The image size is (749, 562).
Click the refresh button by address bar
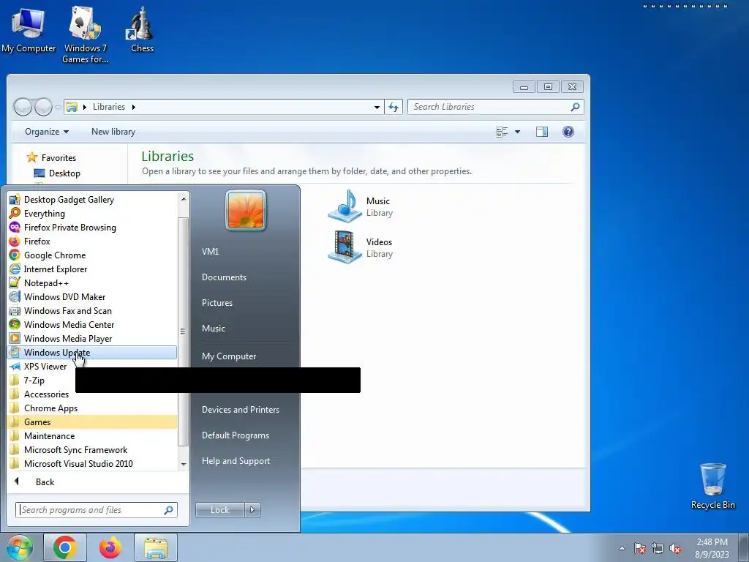coord(394,107)
